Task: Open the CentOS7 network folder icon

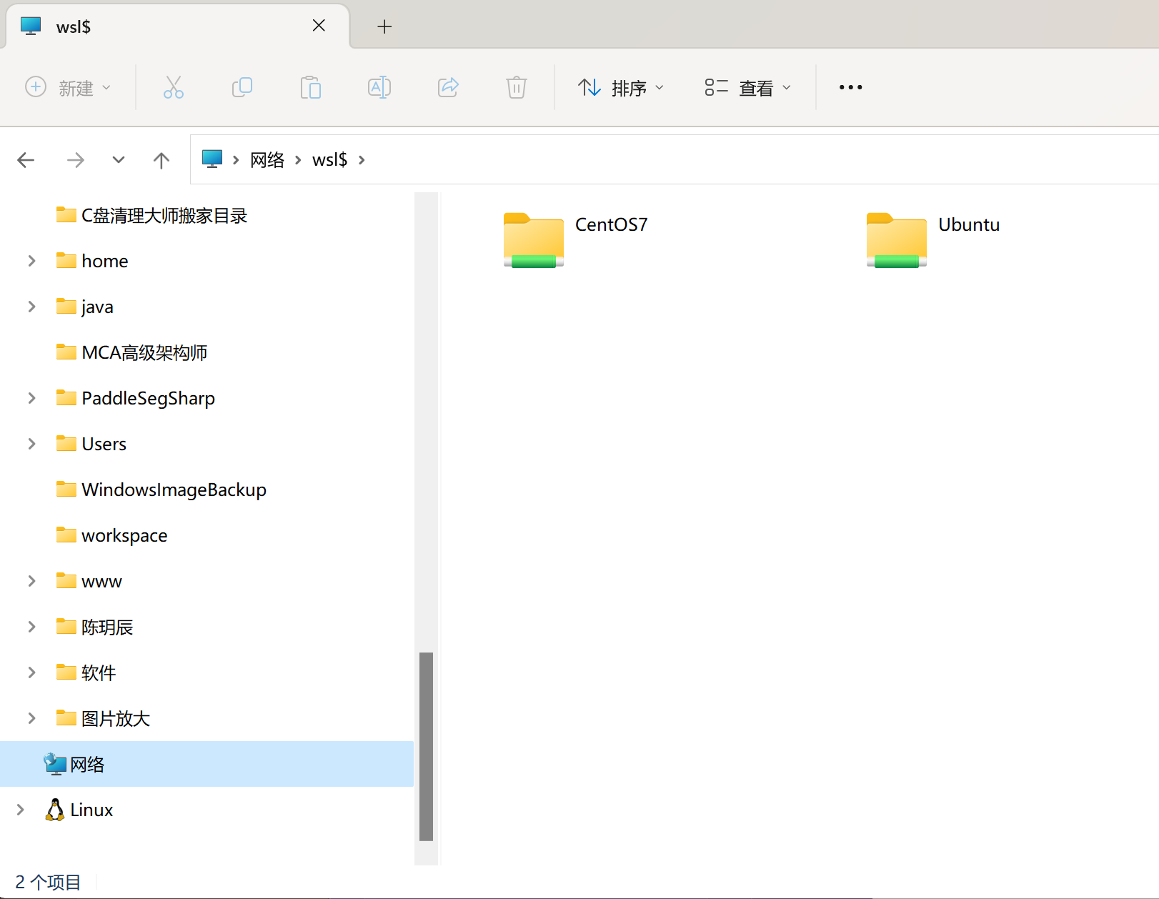Action: [534, 240]
